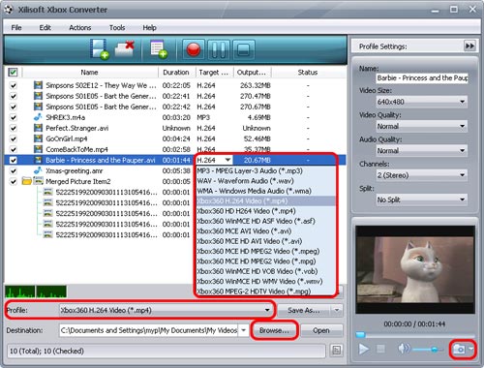This screenshot has width=484, height=368.
Task: Click the video icon of Perfect.Stranger.avi
Action: point(38,128)
